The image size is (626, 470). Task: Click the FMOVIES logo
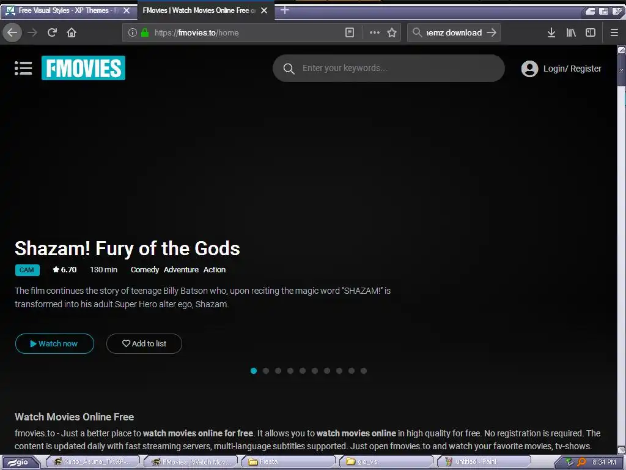pos(83,68)
